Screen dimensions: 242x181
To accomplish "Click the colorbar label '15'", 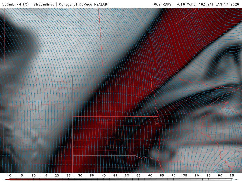I will [45, 176].
